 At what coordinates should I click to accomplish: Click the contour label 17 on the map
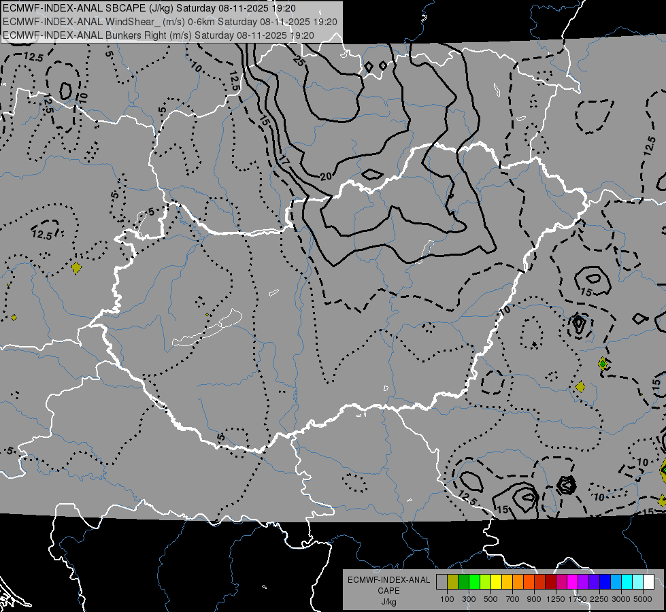284,161
